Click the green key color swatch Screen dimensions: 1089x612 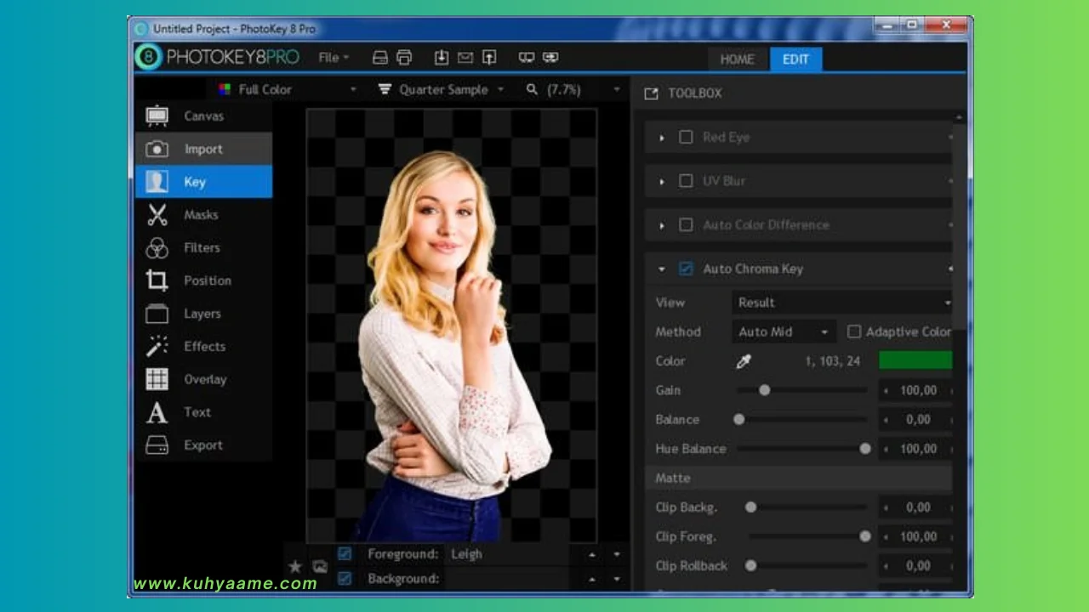915,360
